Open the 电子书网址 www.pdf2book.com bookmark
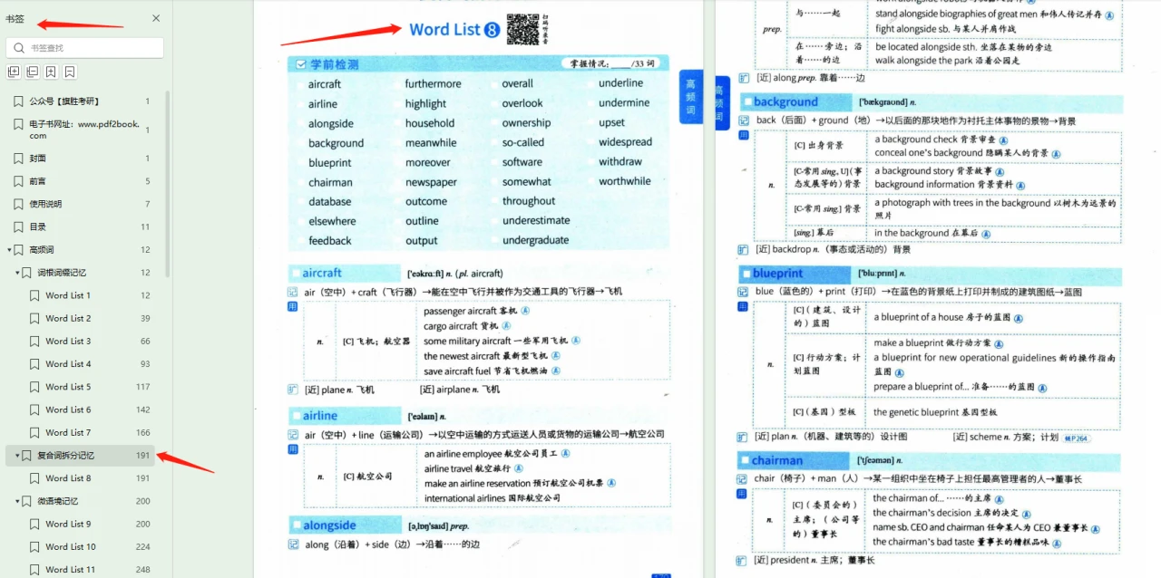Image resolution: width=1161 pixels, height=578 pixels. 84,130
